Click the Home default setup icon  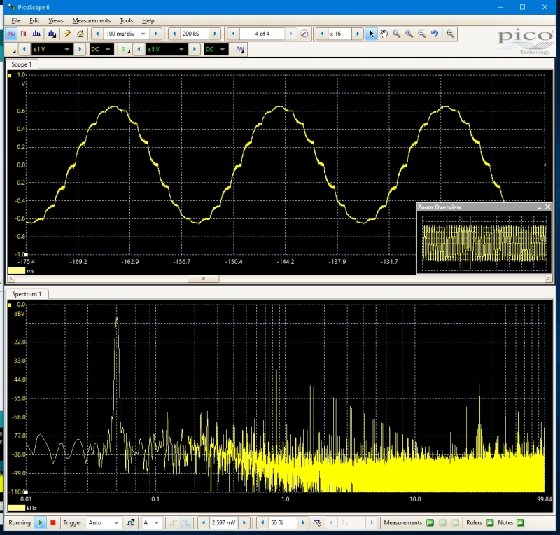click(80, 34)
